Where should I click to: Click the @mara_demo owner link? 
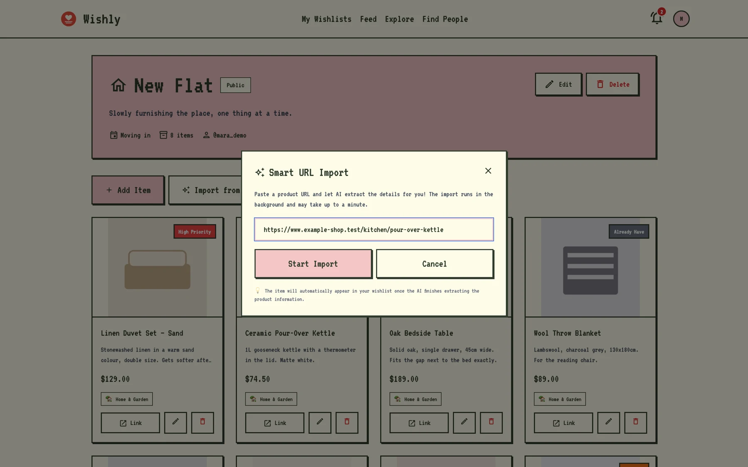click(x=229, y=135)
